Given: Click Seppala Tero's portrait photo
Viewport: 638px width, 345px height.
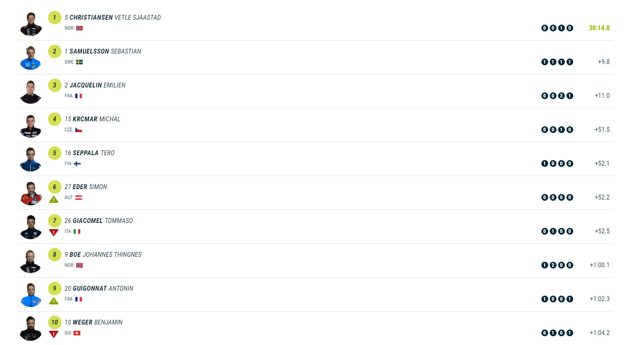Looking at the screenshot, I should point(31,159).
